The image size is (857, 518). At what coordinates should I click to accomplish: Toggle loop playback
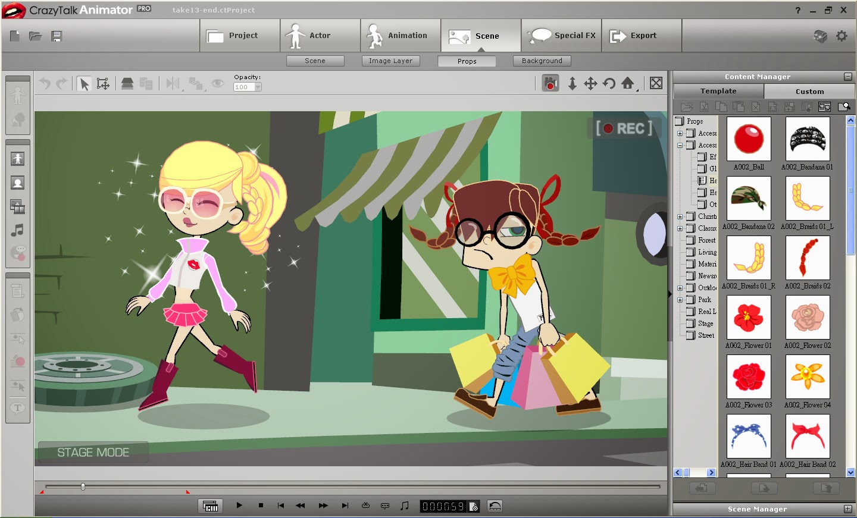[x=366, y=506]
